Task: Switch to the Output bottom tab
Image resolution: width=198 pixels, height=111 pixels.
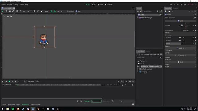Action: (4, 104)
